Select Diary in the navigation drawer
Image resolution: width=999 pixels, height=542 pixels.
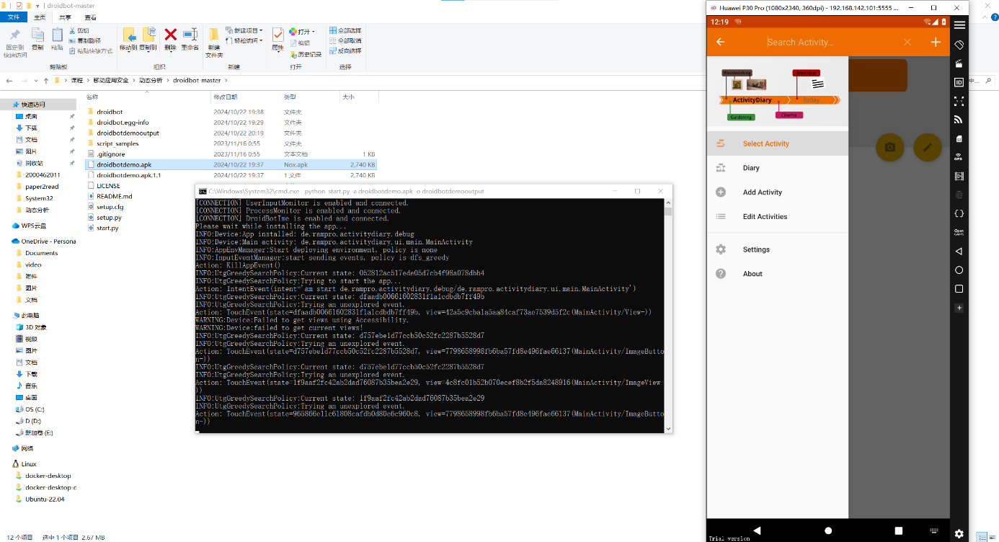[751, 168]
